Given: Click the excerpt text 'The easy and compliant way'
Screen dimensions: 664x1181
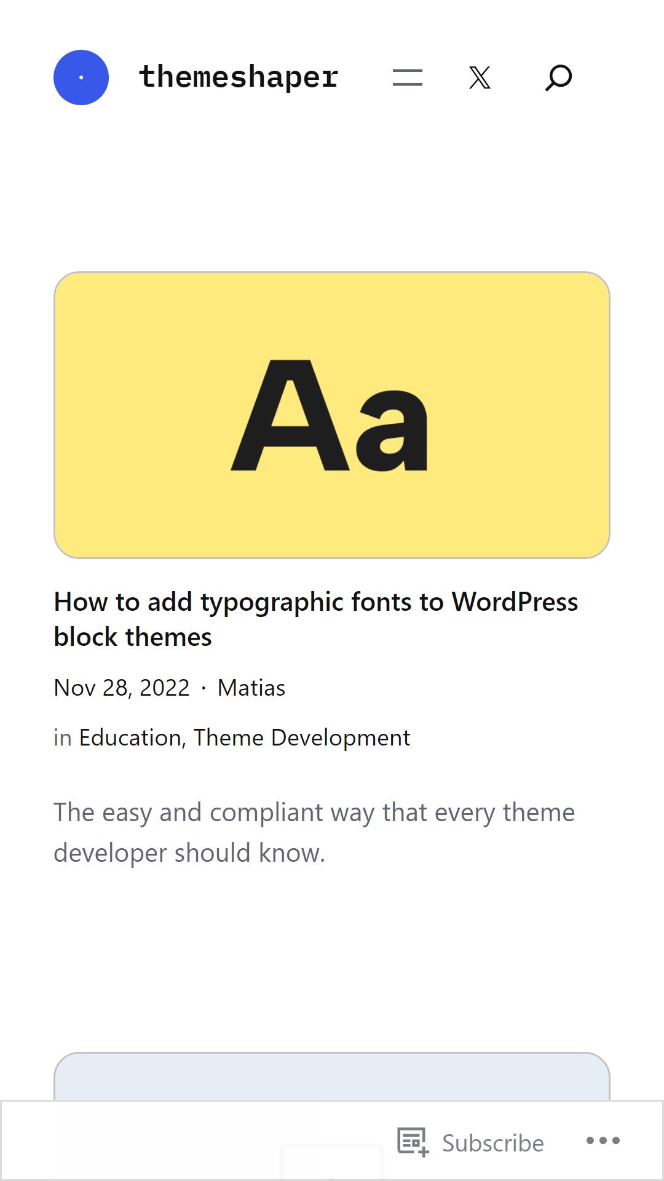Looking at the screenshot, I should click(314, 832).
